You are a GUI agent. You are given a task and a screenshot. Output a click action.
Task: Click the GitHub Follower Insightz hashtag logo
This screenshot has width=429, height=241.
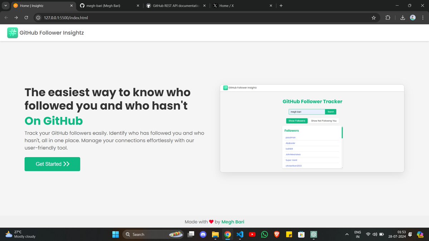point(13,33)
